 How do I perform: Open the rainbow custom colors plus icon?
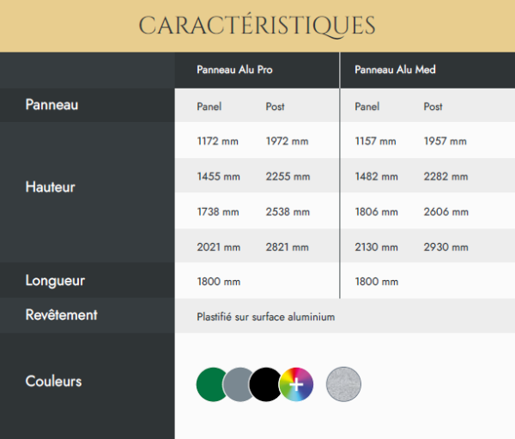point(296,384)
